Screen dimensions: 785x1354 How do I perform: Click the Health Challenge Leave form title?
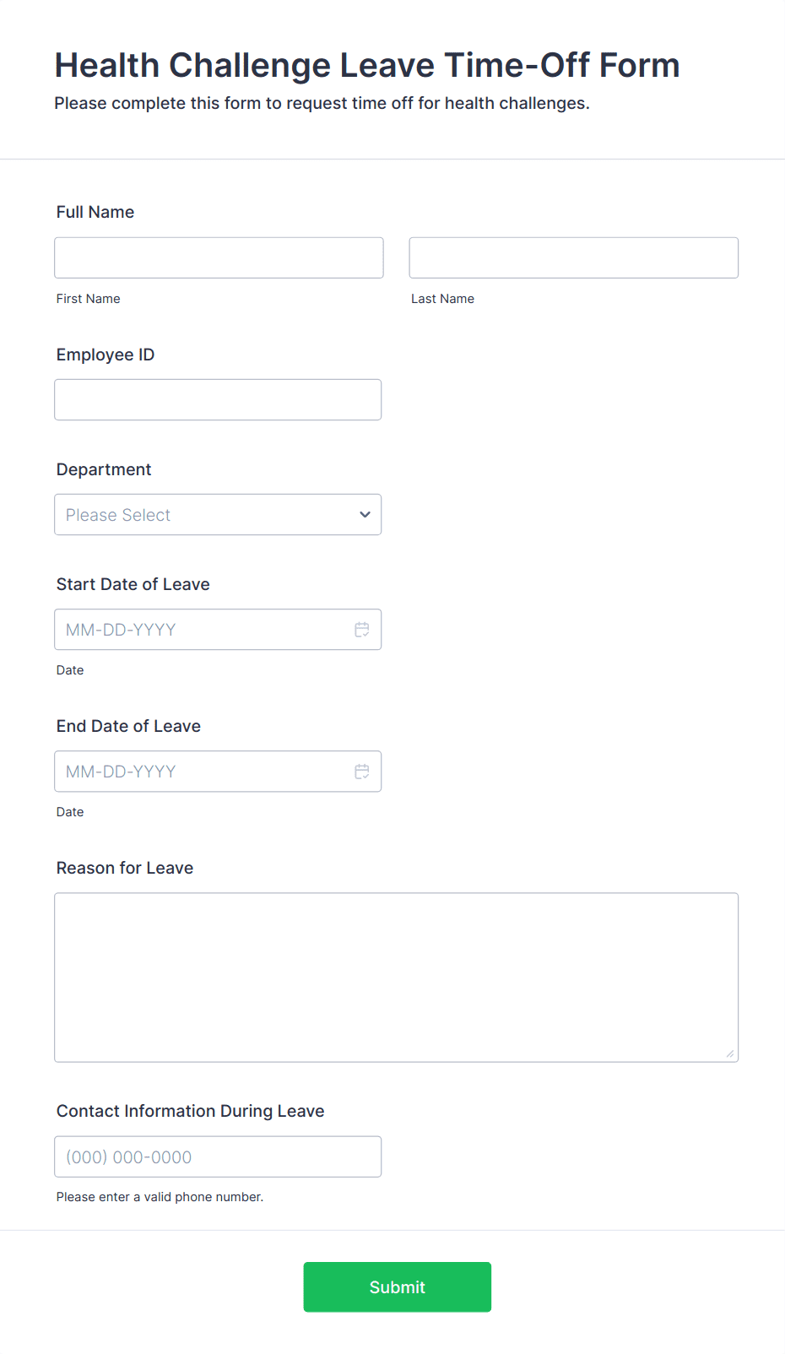(x=367, y=66)
